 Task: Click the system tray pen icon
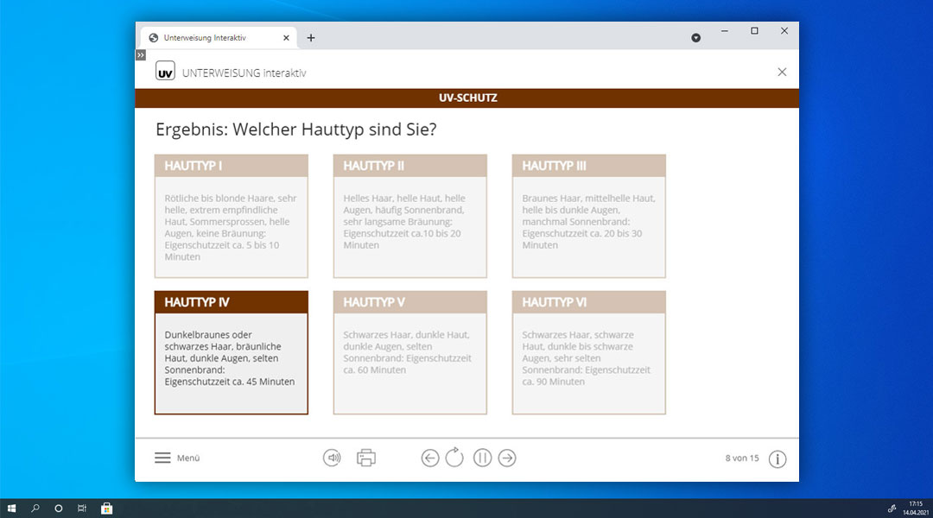tap(892, 509)
